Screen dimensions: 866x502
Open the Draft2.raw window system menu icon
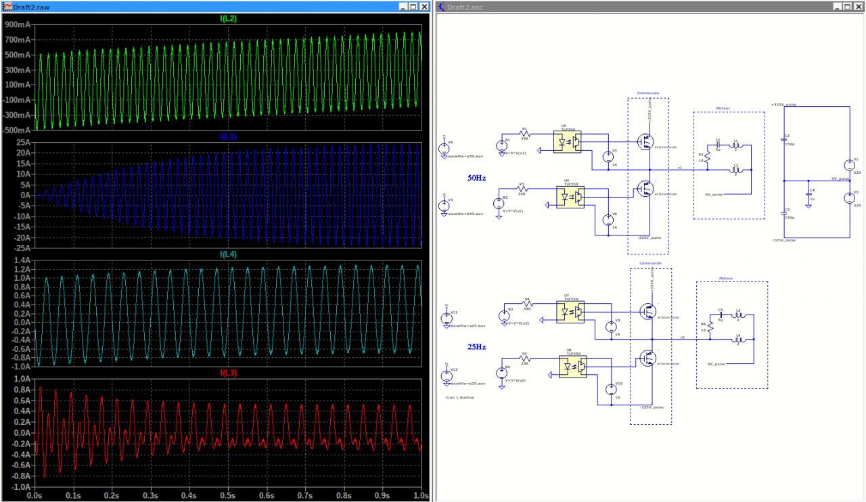click(7, 6)
